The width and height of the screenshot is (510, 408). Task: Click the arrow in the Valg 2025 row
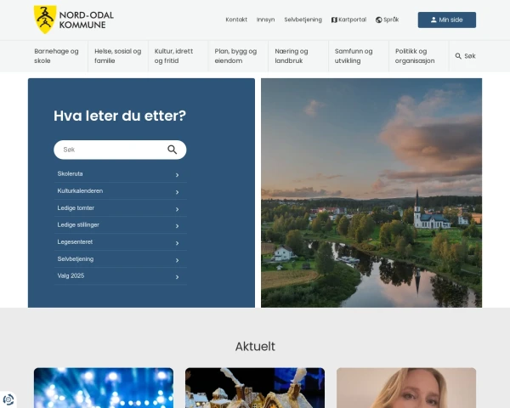[178, 277]
